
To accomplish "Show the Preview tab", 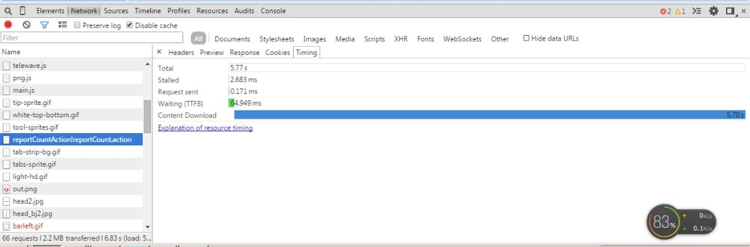I will coord(212,53).
